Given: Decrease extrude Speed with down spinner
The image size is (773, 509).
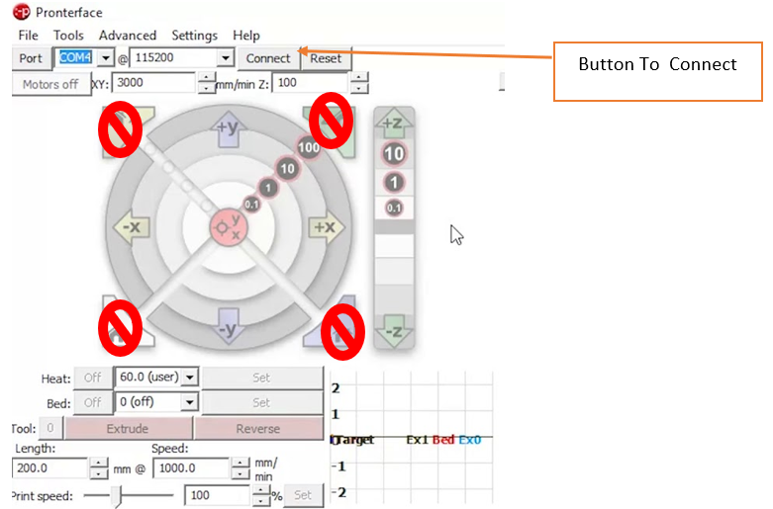Looking at the screenshot, I should point(241,473).
